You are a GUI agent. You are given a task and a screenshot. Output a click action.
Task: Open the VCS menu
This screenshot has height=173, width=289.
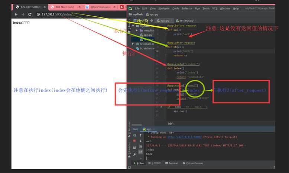[x=214, y=9]
